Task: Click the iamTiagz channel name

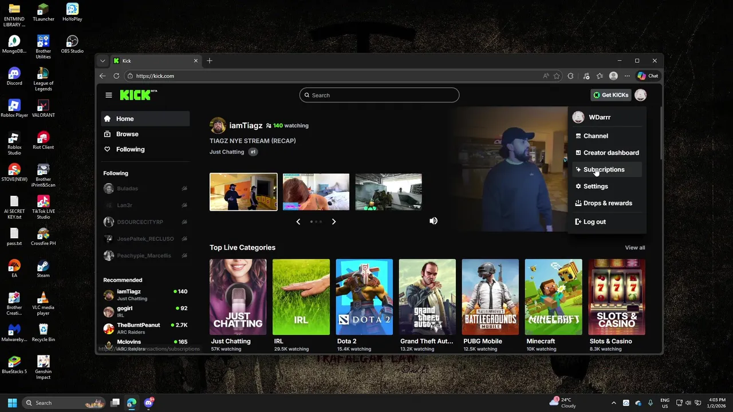Action: [x=246, y=125]
